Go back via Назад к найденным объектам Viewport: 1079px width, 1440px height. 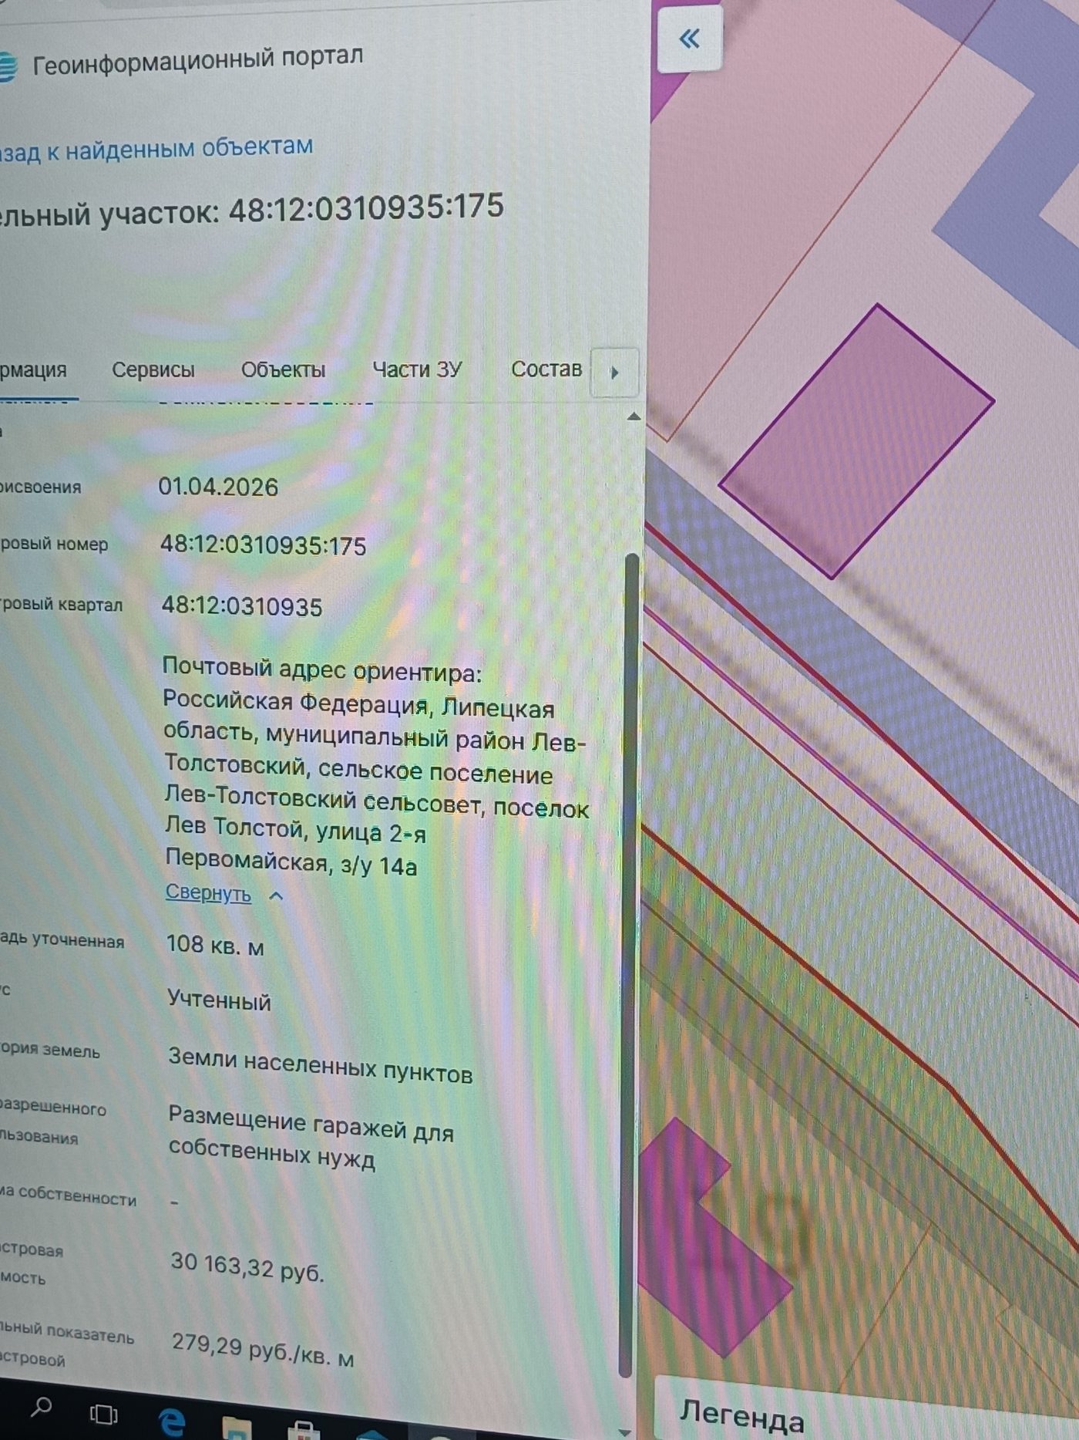tap(156, 148)
